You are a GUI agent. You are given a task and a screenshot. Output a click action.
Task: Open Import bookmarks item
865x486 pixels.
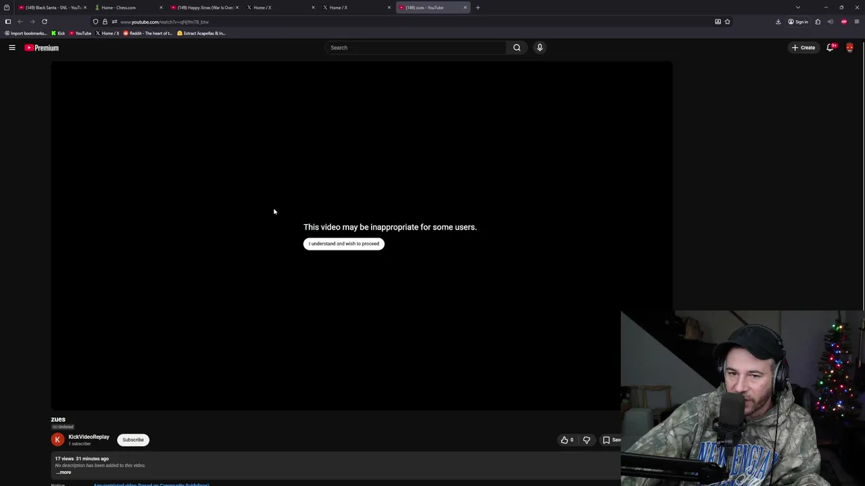pos(26,33)
